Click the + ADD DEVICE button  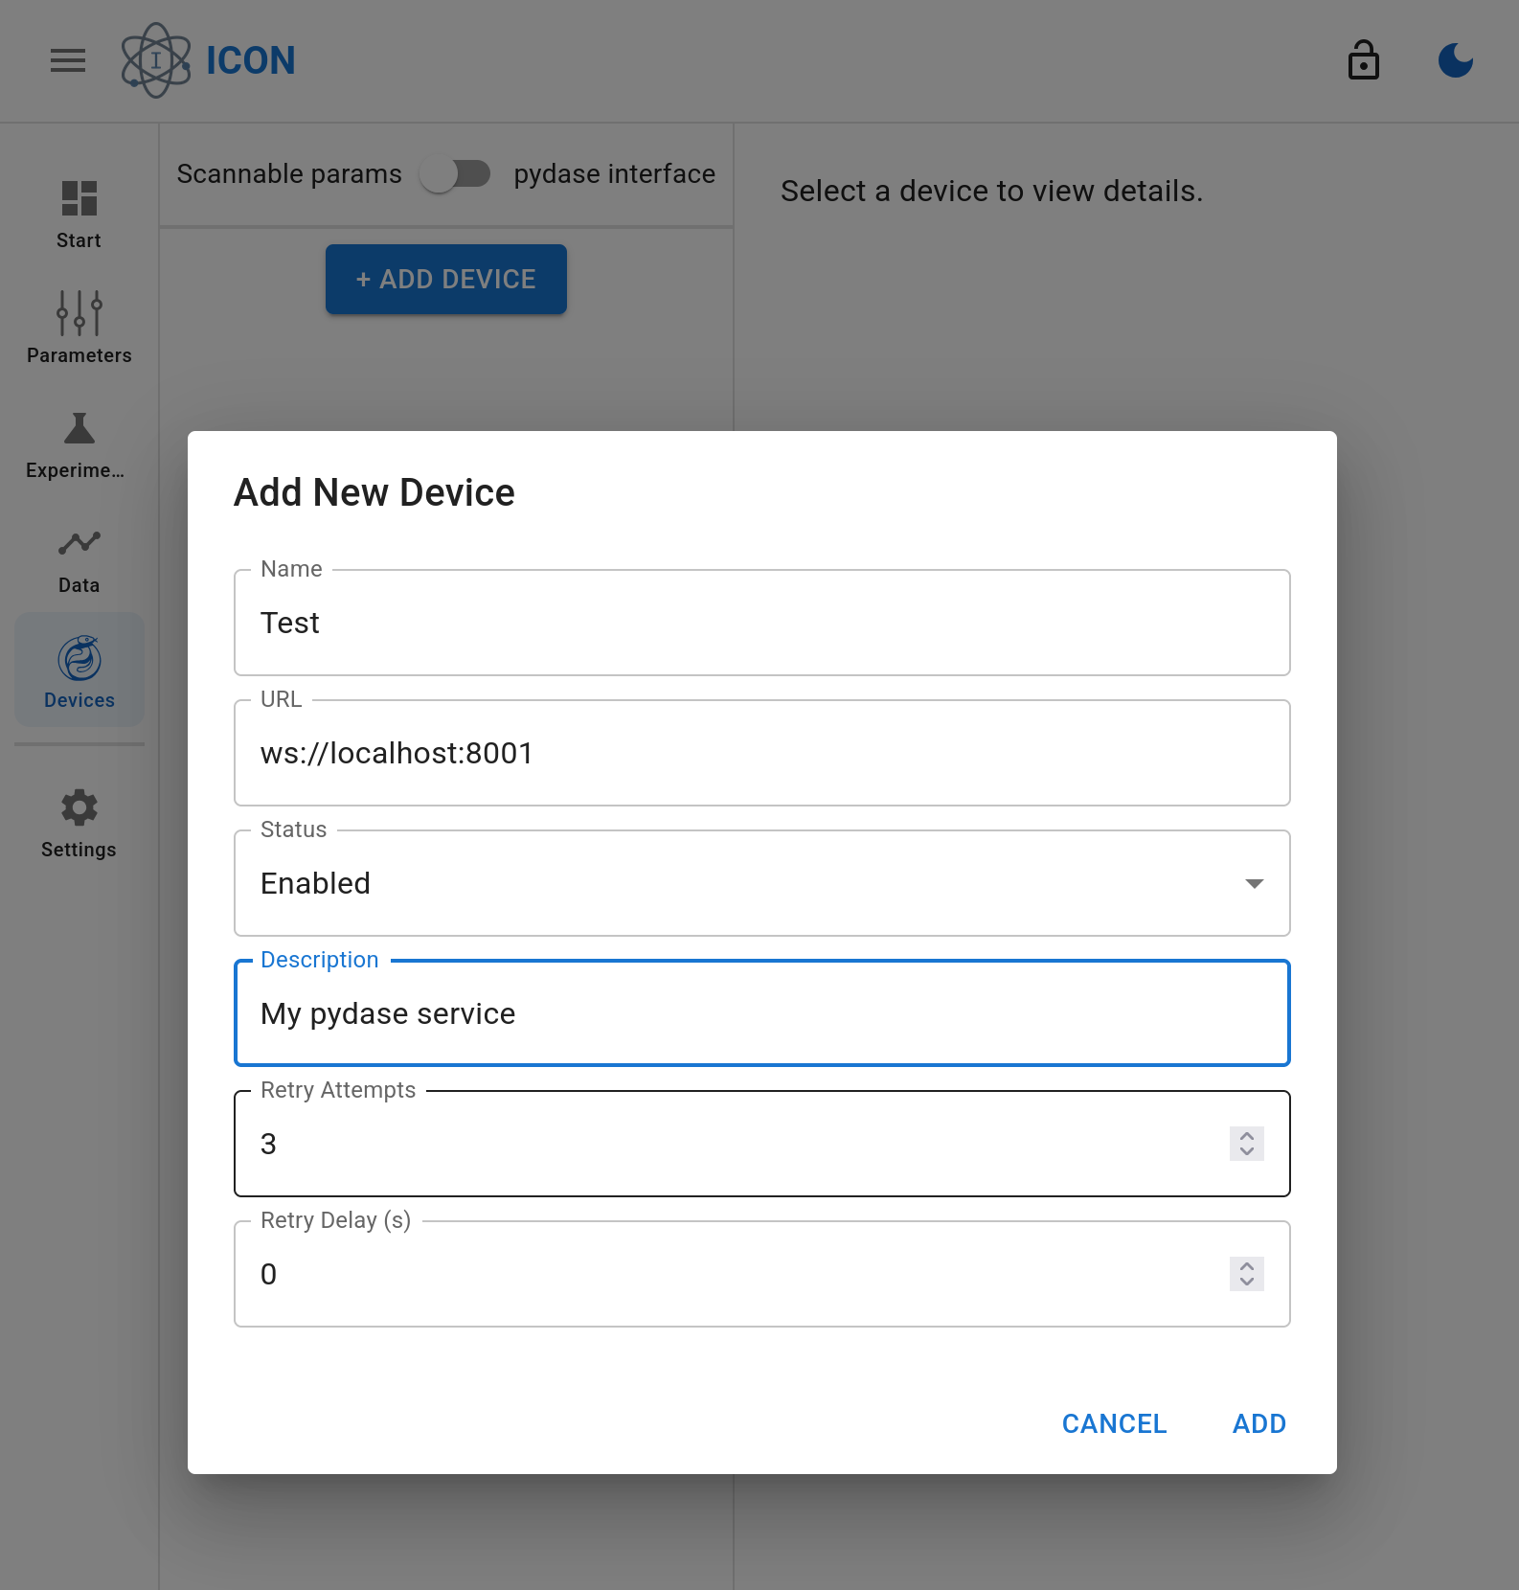446,280
